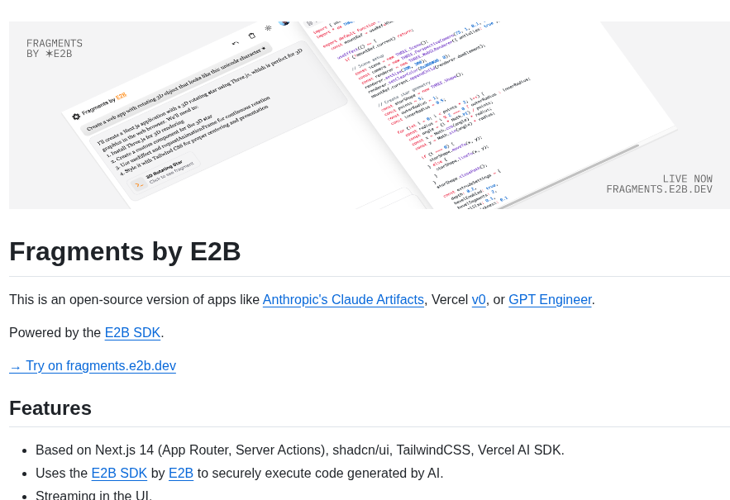730x500 pixels.
Task: Click the 'Based on Next.js 14' list item
Action: [x=300, y=450]
